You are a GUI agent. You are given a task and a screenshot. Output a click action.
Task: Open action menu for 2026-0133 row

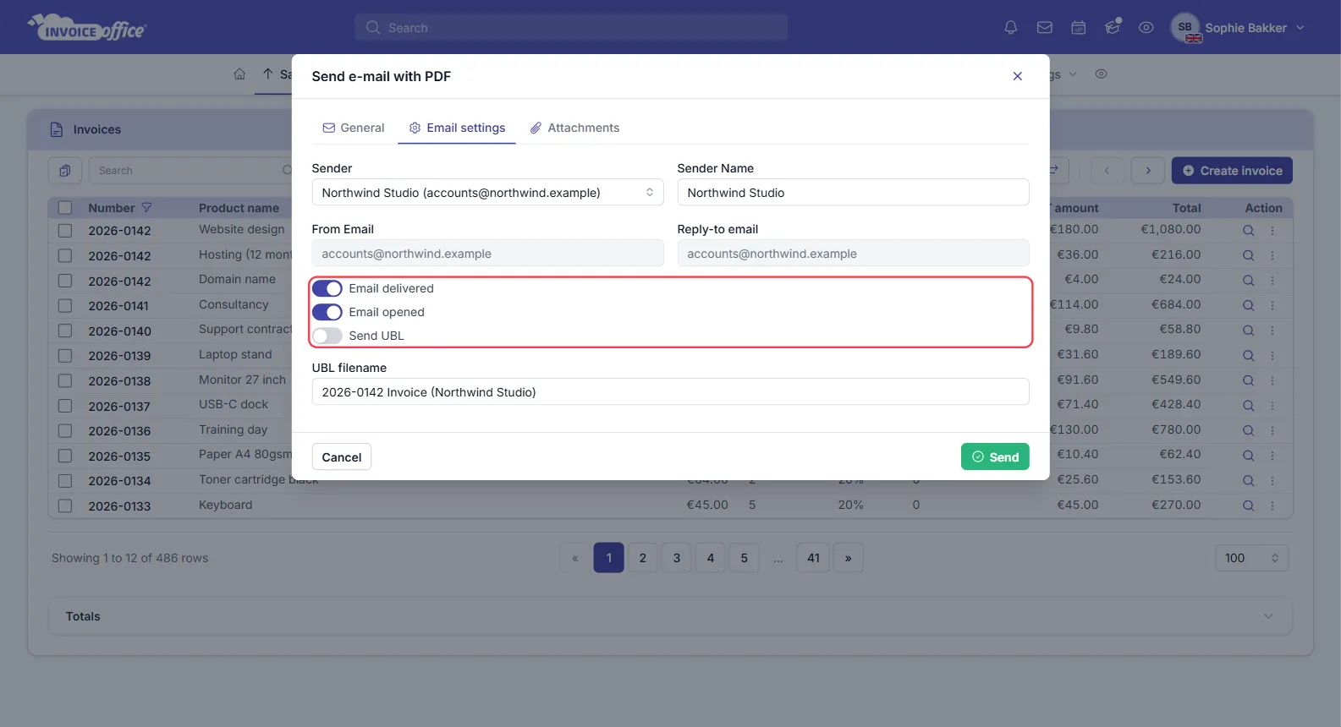pos(1272,506)
